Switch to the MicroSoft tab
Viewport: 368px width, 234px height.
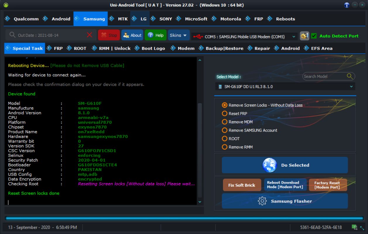[x=192, y=19]
